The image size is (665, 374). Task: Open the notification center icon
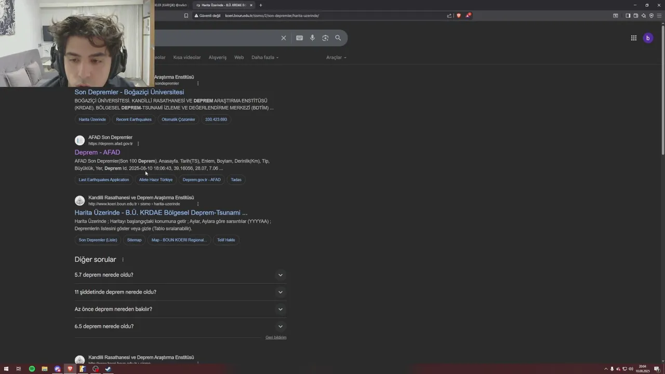[657, 369]
